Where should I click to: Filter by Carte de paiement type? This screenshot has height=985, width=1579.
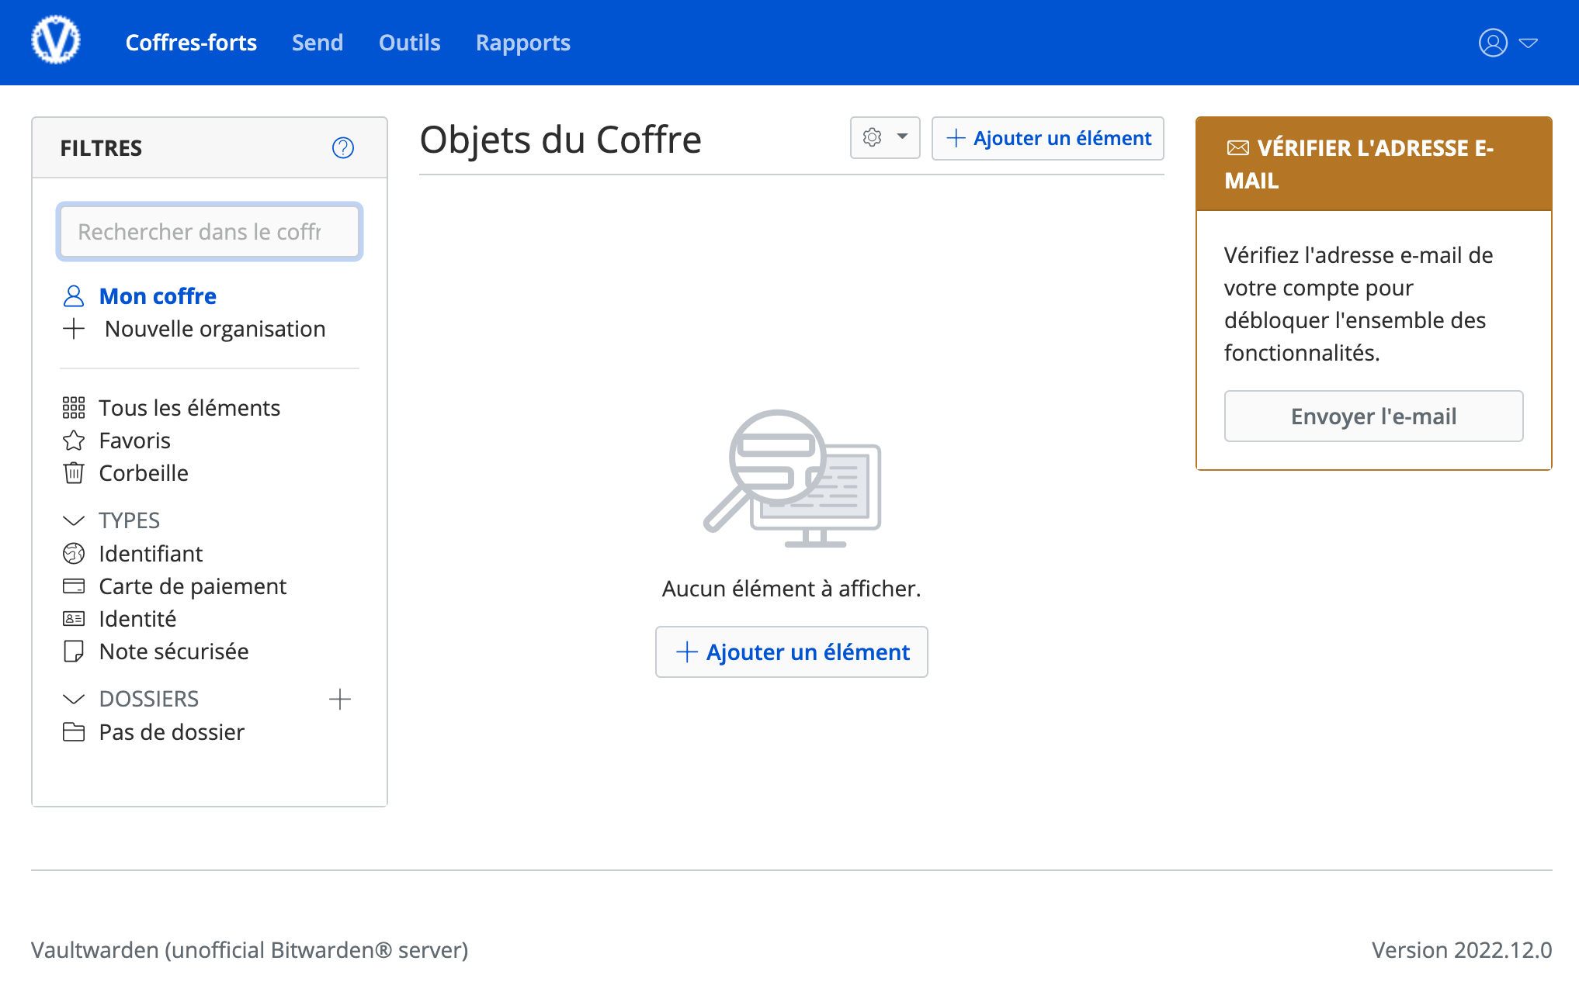click(193, 586)
